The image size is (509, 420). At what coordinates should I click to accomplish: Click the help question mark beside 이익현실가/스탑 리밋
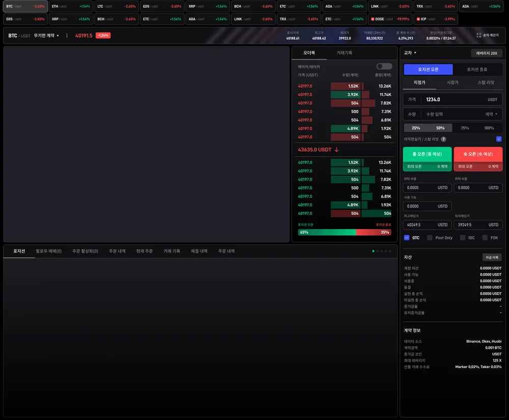coord(443,139)
